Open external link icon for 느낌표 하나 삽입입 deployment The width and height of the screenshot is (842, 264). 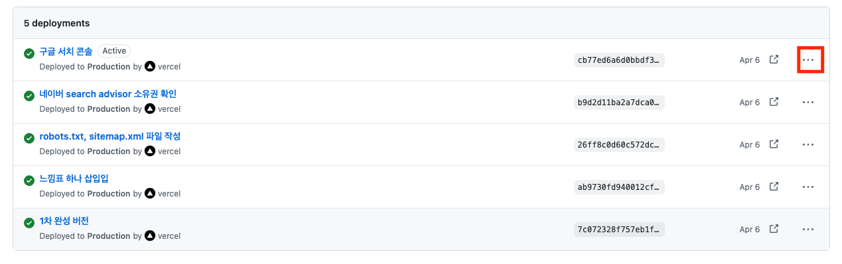pos(774,187)
